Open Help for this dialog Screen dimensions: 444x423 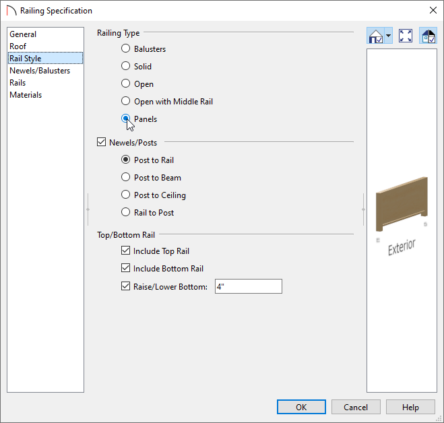coord(410,407)
